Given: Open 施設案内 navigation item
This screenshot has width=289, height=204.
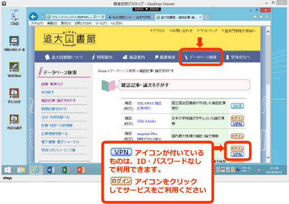Looking at the screenshot, I should [x=134, y=57].
